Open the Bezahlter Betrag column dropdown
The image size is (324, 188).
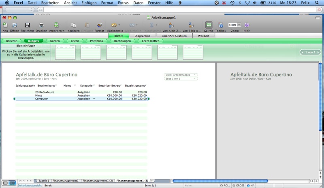(121, 85)
